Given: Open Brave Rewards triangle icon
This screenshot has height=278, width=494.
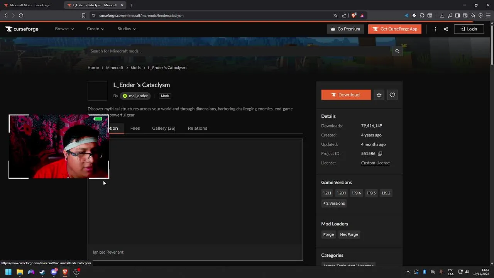Looking at the screenshot, I should pyautogui.click(x=362, y=15).
